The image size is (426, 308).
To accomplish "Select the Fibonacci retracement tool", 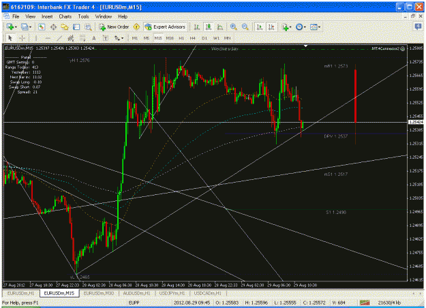I will point(82,38).
